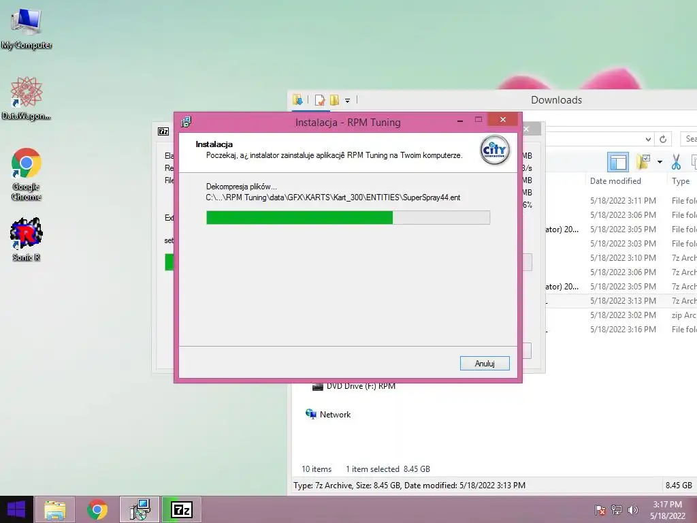Select the row dated 5/18/2022 3:11 PM
Viewport: 697px width, 523px height.
coord(623,201)
